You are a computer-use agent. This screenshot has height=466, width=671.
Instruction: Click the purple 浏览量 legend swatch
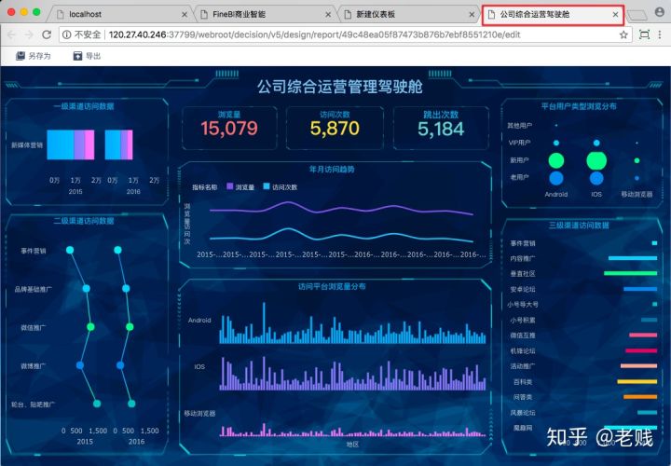pos(230,186)
